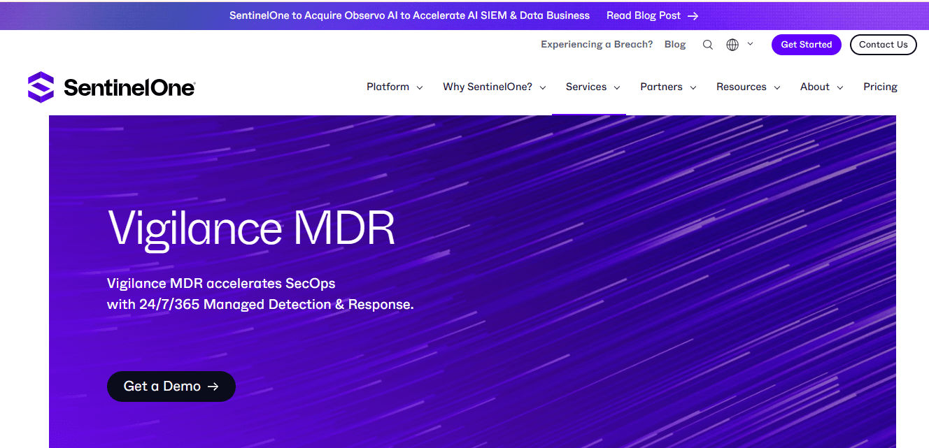The image size is (929, 448).
Task: Click the globe language icon
Action: (732, 45)
